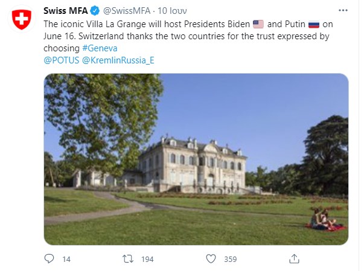Click the Russian flag emoji after Putin
The width and height of the screenshot is (364, 271).
pos(313,24)
